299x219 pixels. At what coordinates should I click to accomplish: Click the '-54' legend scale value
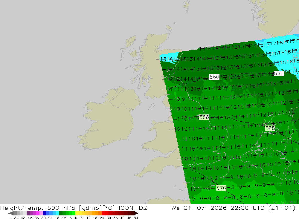15,218
